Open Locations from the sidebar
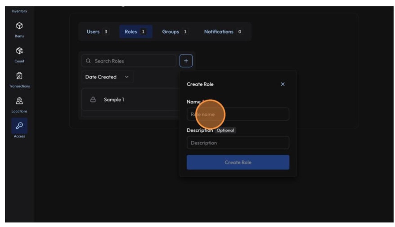Screen dimensions: 395x227 coord(19,105)
